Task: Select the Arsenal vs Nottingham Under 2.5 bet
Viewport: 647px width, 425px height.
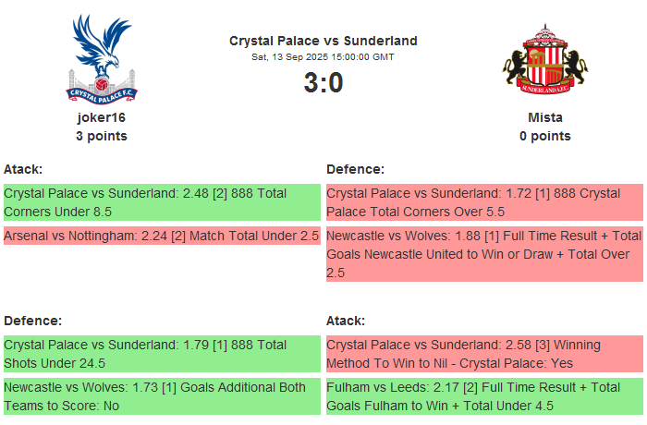Action: [162, 236]
